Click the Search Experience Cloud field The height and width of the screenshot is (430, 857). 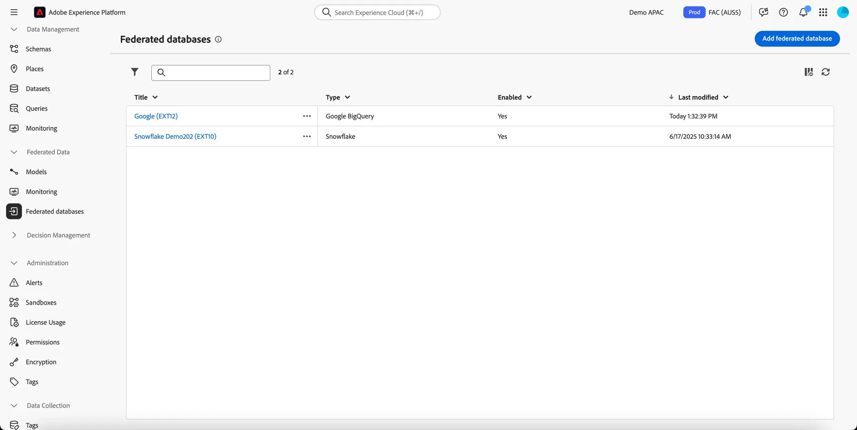point(377,12)
